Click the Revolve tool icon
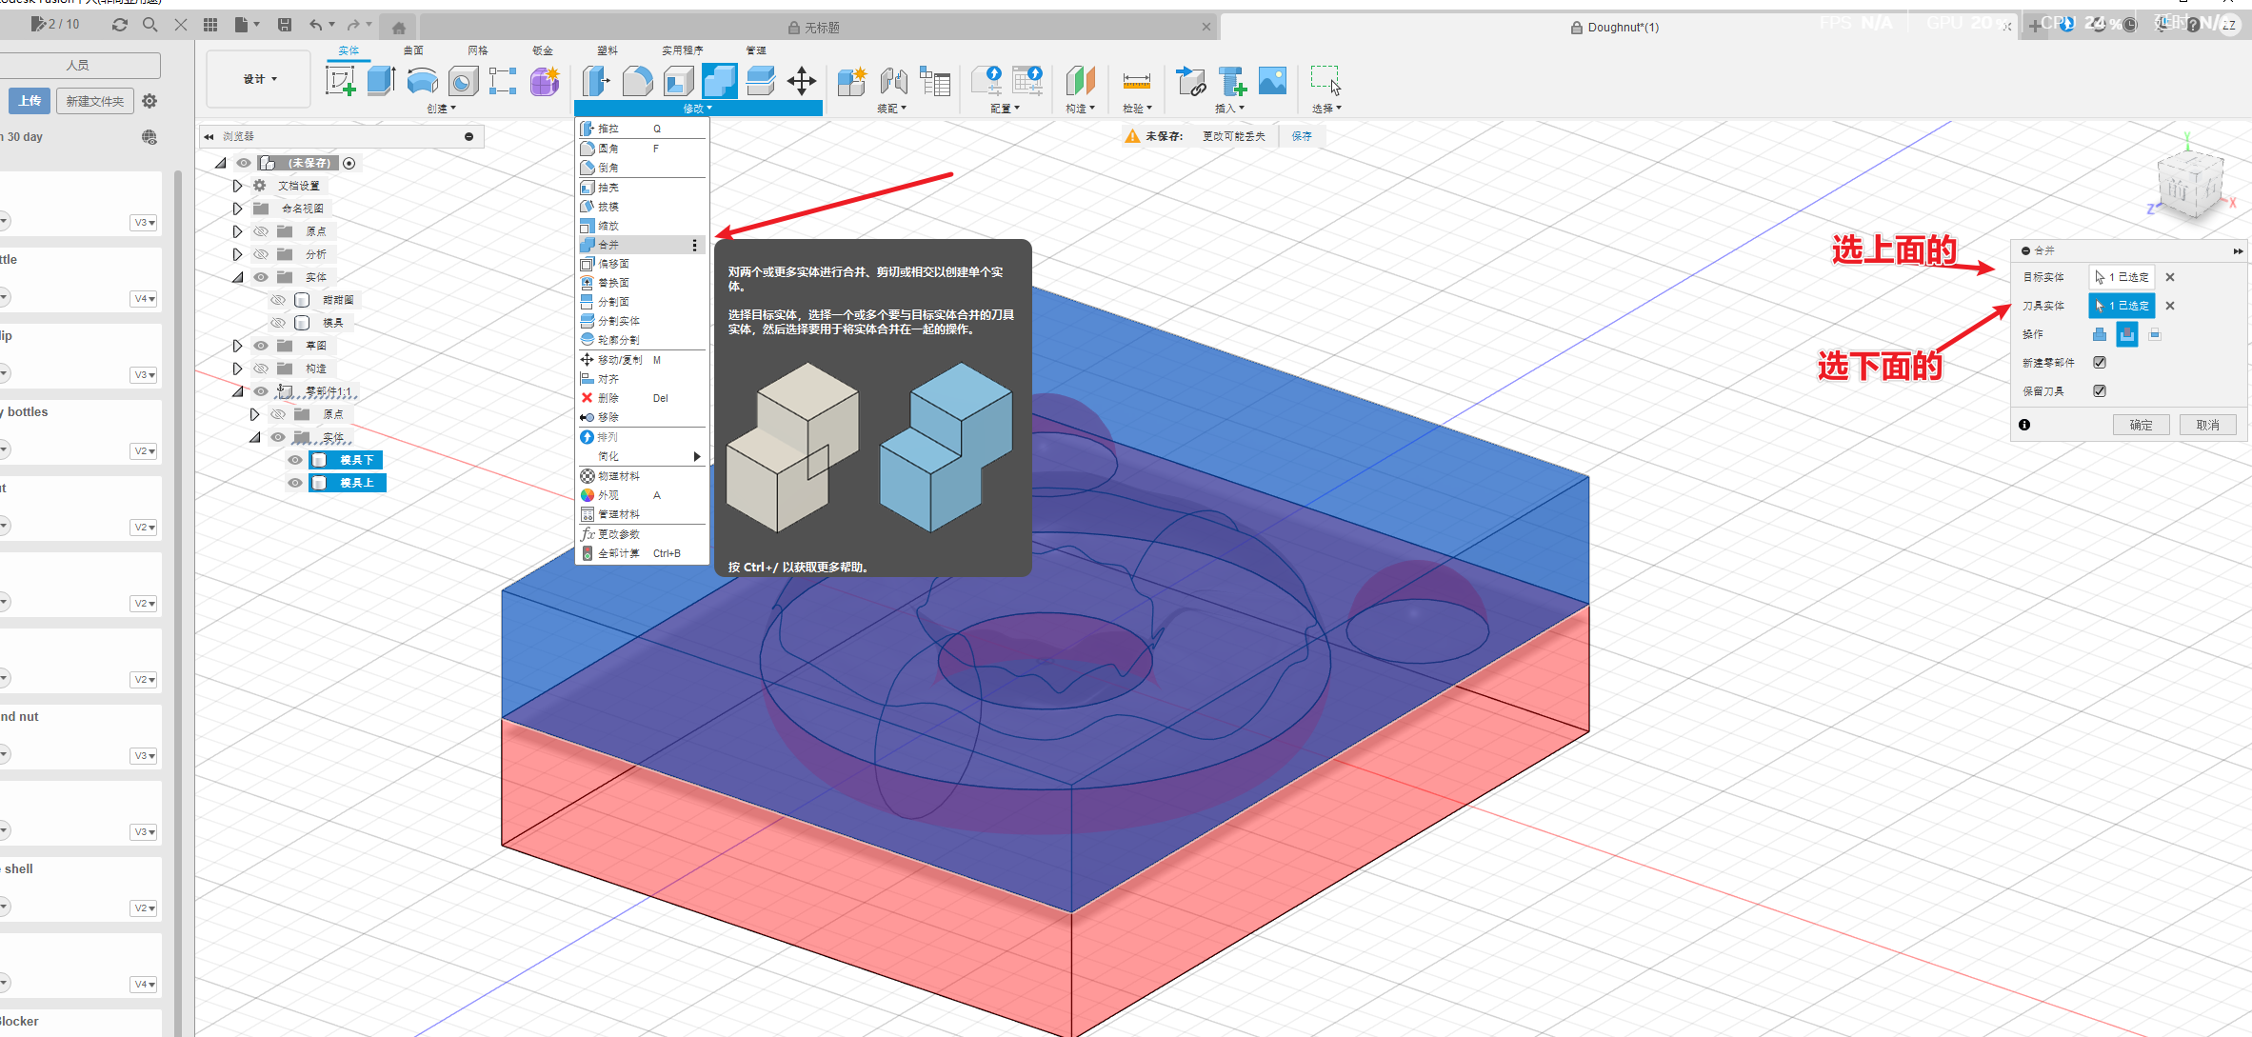2252x1037 pixels. [422, 81]
